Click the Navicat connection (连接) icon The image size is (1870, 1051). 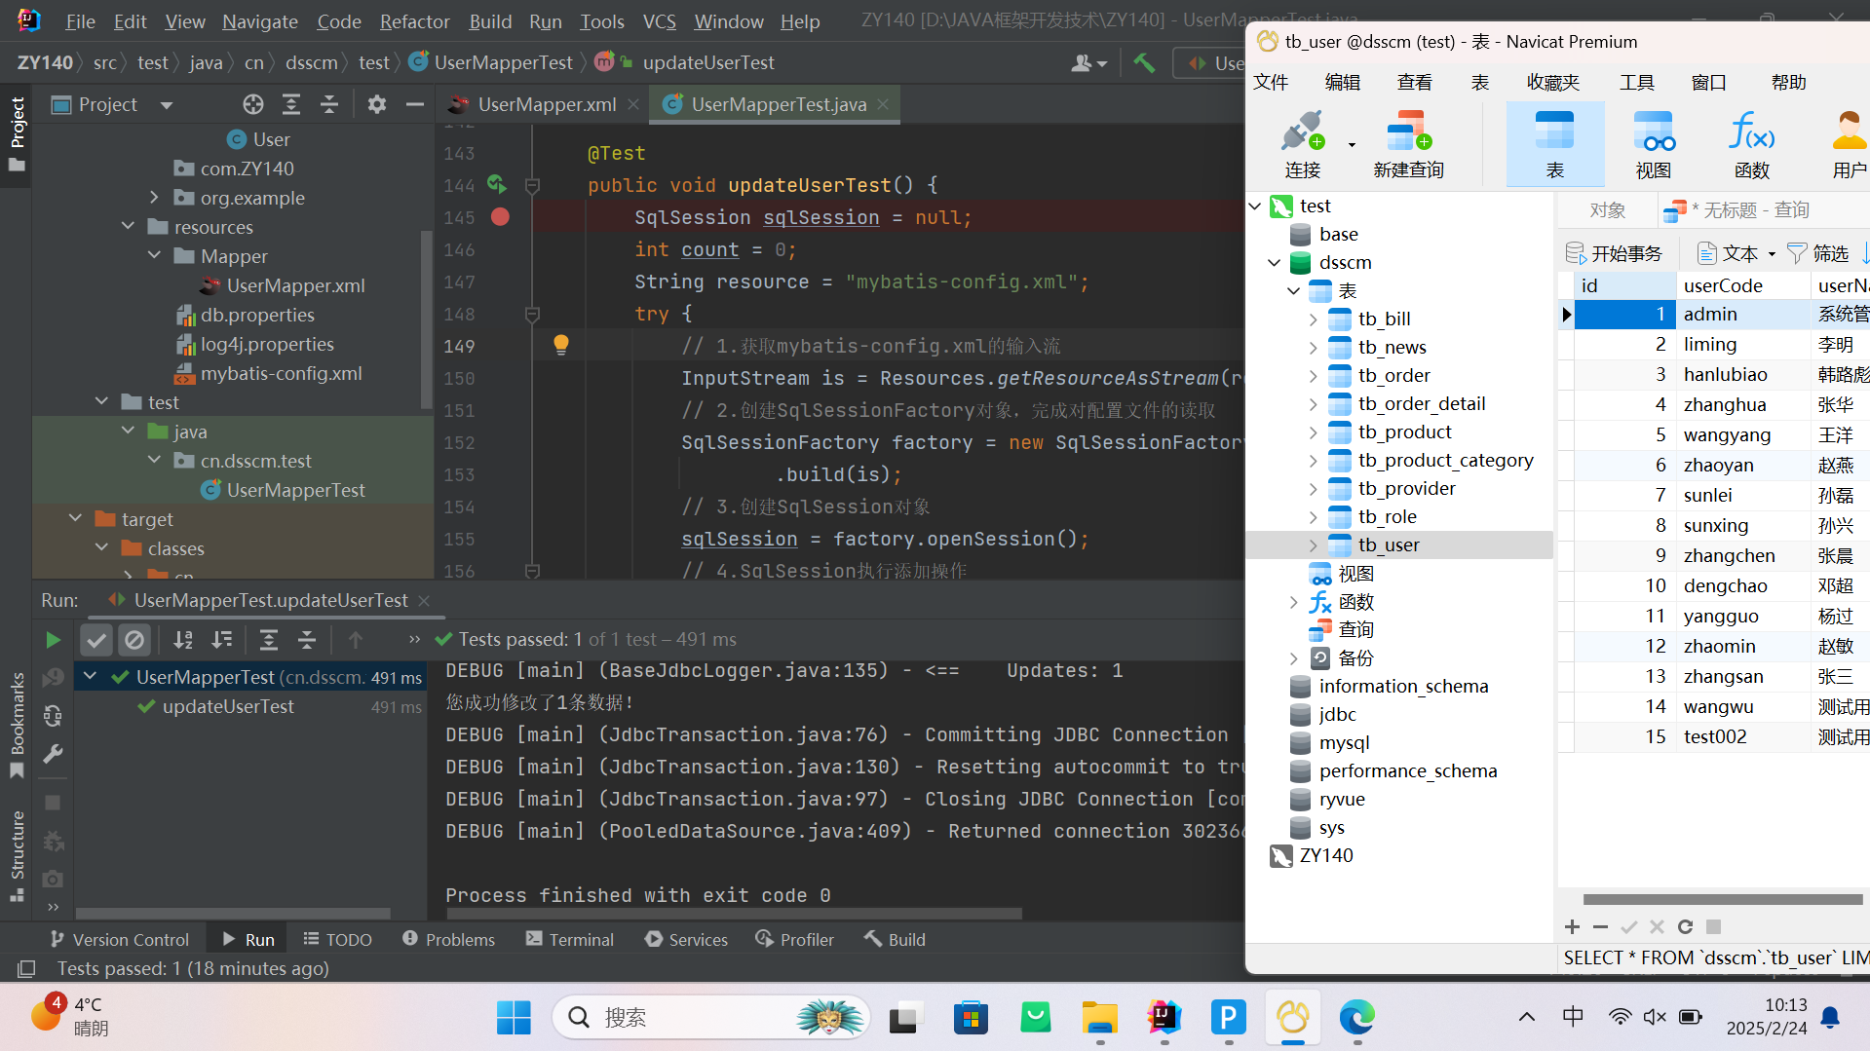point(1303,144)
